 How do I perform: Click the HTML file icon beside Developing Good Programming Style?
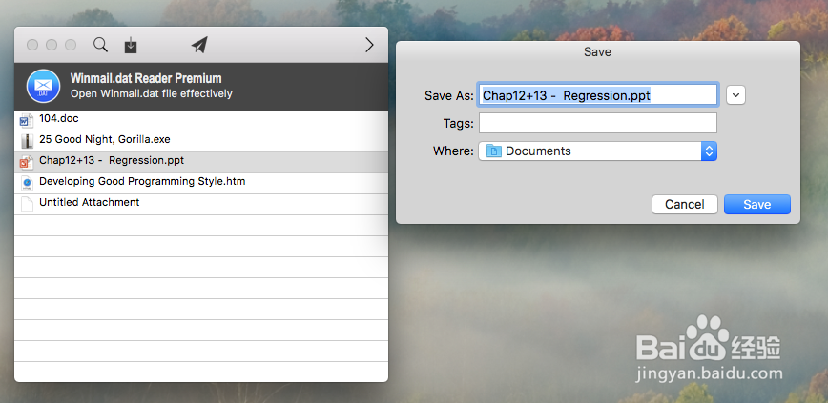26,183
